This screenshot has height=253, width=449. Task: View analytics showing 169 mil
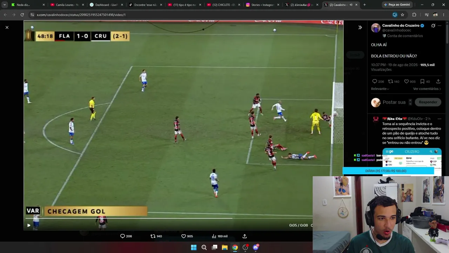tap(220, 236)
